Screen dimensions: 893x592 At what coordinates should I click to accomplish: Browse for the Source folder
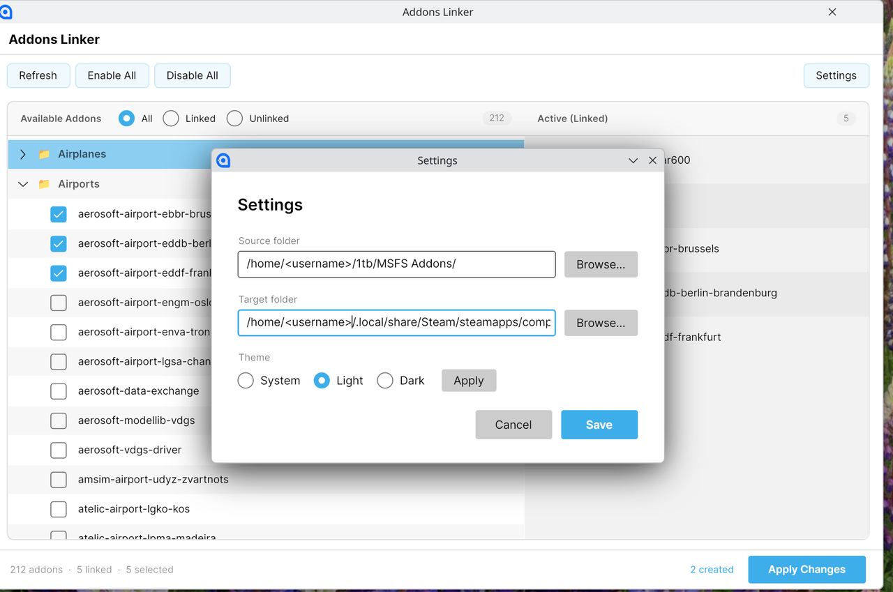point(601,264)
